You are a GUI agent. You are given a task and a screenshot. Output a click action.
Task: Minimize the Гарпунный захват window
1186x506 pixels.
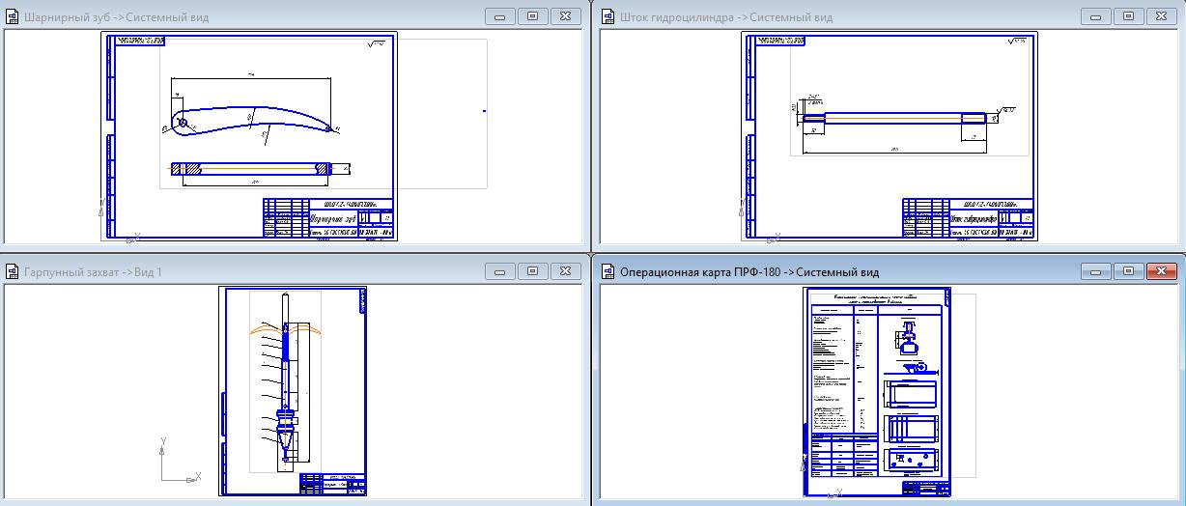500,271
